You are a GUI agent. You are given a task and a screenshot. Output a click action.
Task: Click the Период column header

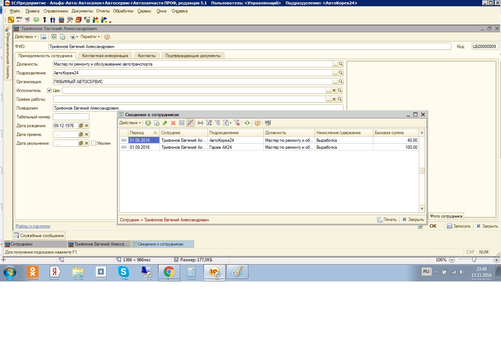click(143, 133)
